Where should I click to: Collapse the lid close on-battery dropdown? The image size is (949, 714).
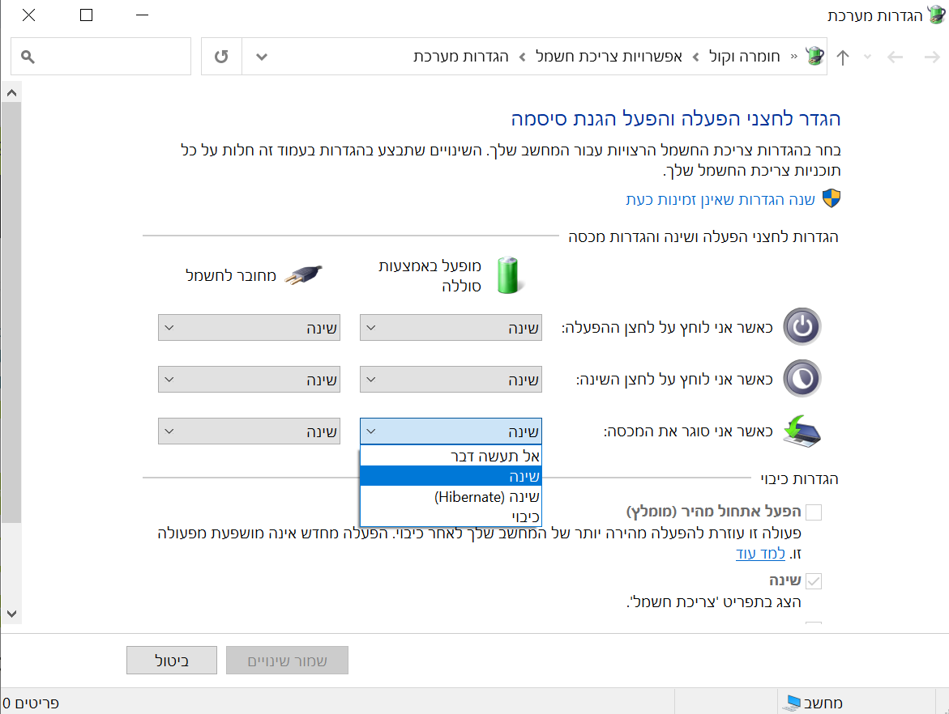(451, 431)
